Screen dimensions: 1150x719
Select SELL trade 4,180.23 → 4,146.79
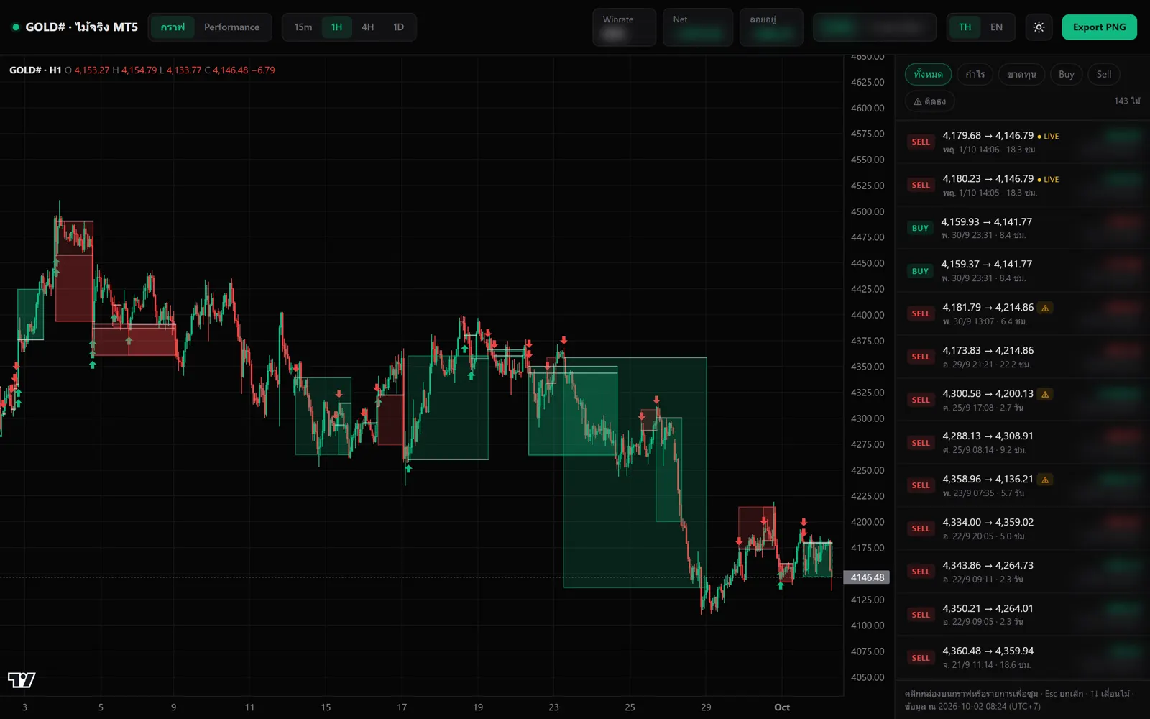click(x=1022, y=186)
